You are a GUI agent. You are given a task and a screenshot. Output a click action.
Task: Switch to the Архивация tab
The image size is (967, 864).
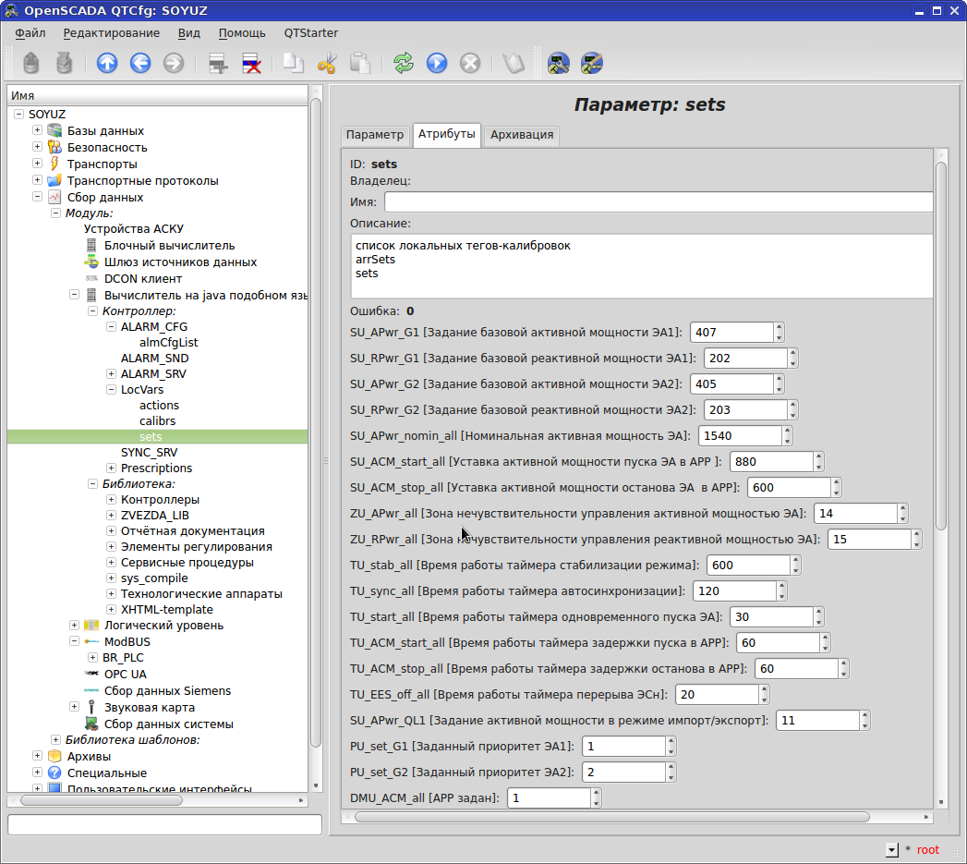coord(522,135)
